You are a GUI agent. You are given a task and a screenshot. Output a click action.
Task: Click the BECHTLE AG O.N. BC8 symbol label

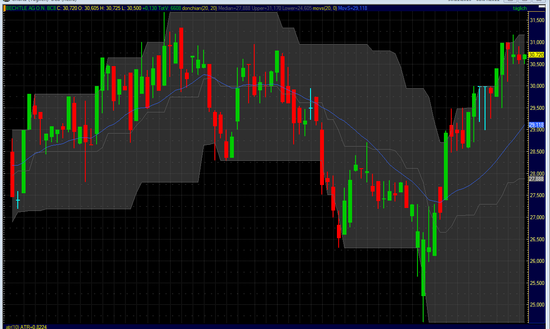[30, 8]
